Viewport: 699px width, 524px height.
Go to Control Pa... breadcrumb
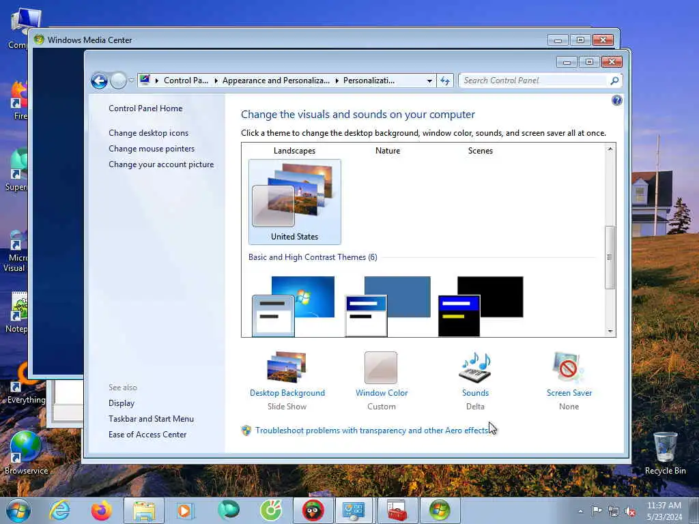point(186,81)
